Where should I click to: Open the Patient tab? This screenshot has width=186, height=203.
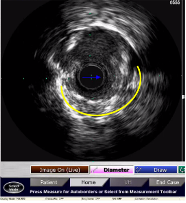49,182
